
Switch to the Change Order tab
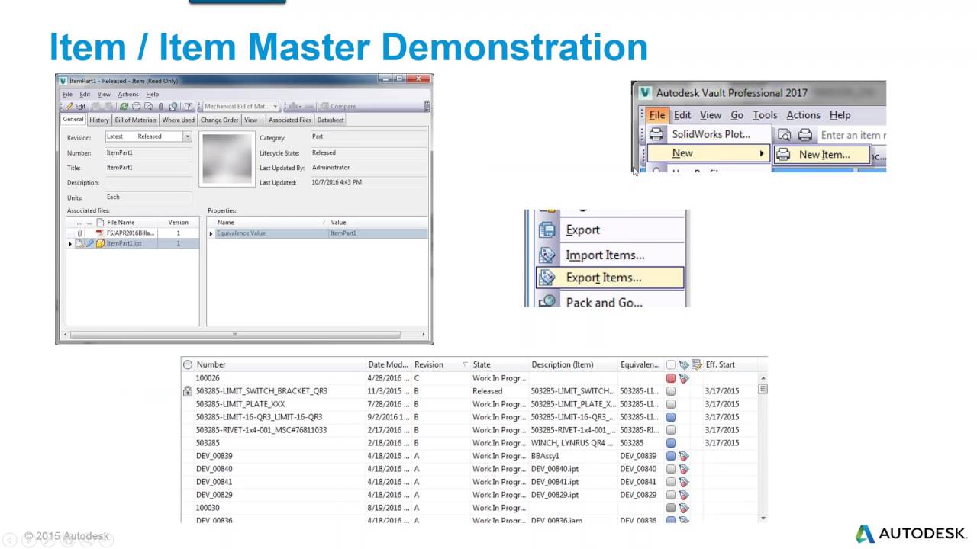219,120
